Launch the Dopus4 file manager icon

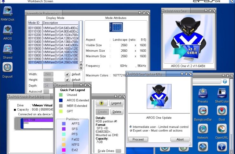(8, 68)
